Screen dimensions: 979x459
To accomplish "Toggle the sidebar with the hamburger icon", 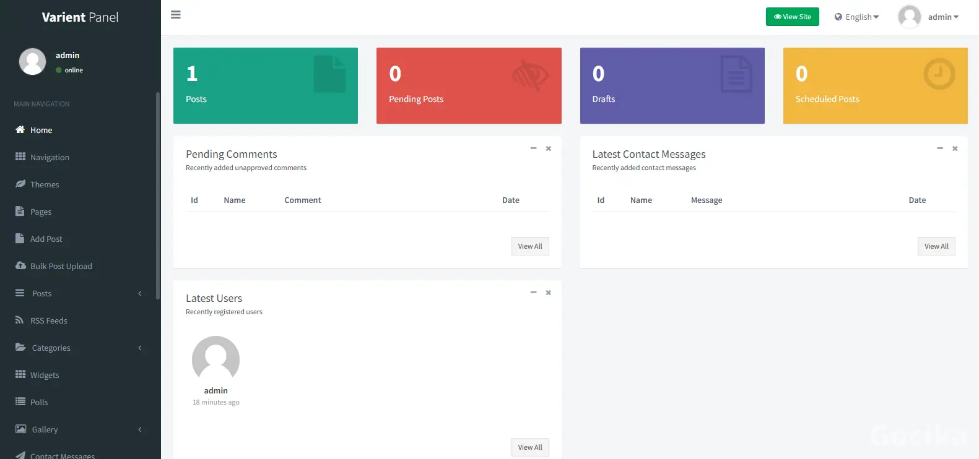I will pos(176,15).
